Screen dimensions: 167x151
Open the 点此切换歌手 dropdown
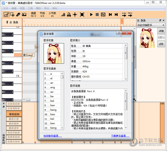click(x=151, y=25)
